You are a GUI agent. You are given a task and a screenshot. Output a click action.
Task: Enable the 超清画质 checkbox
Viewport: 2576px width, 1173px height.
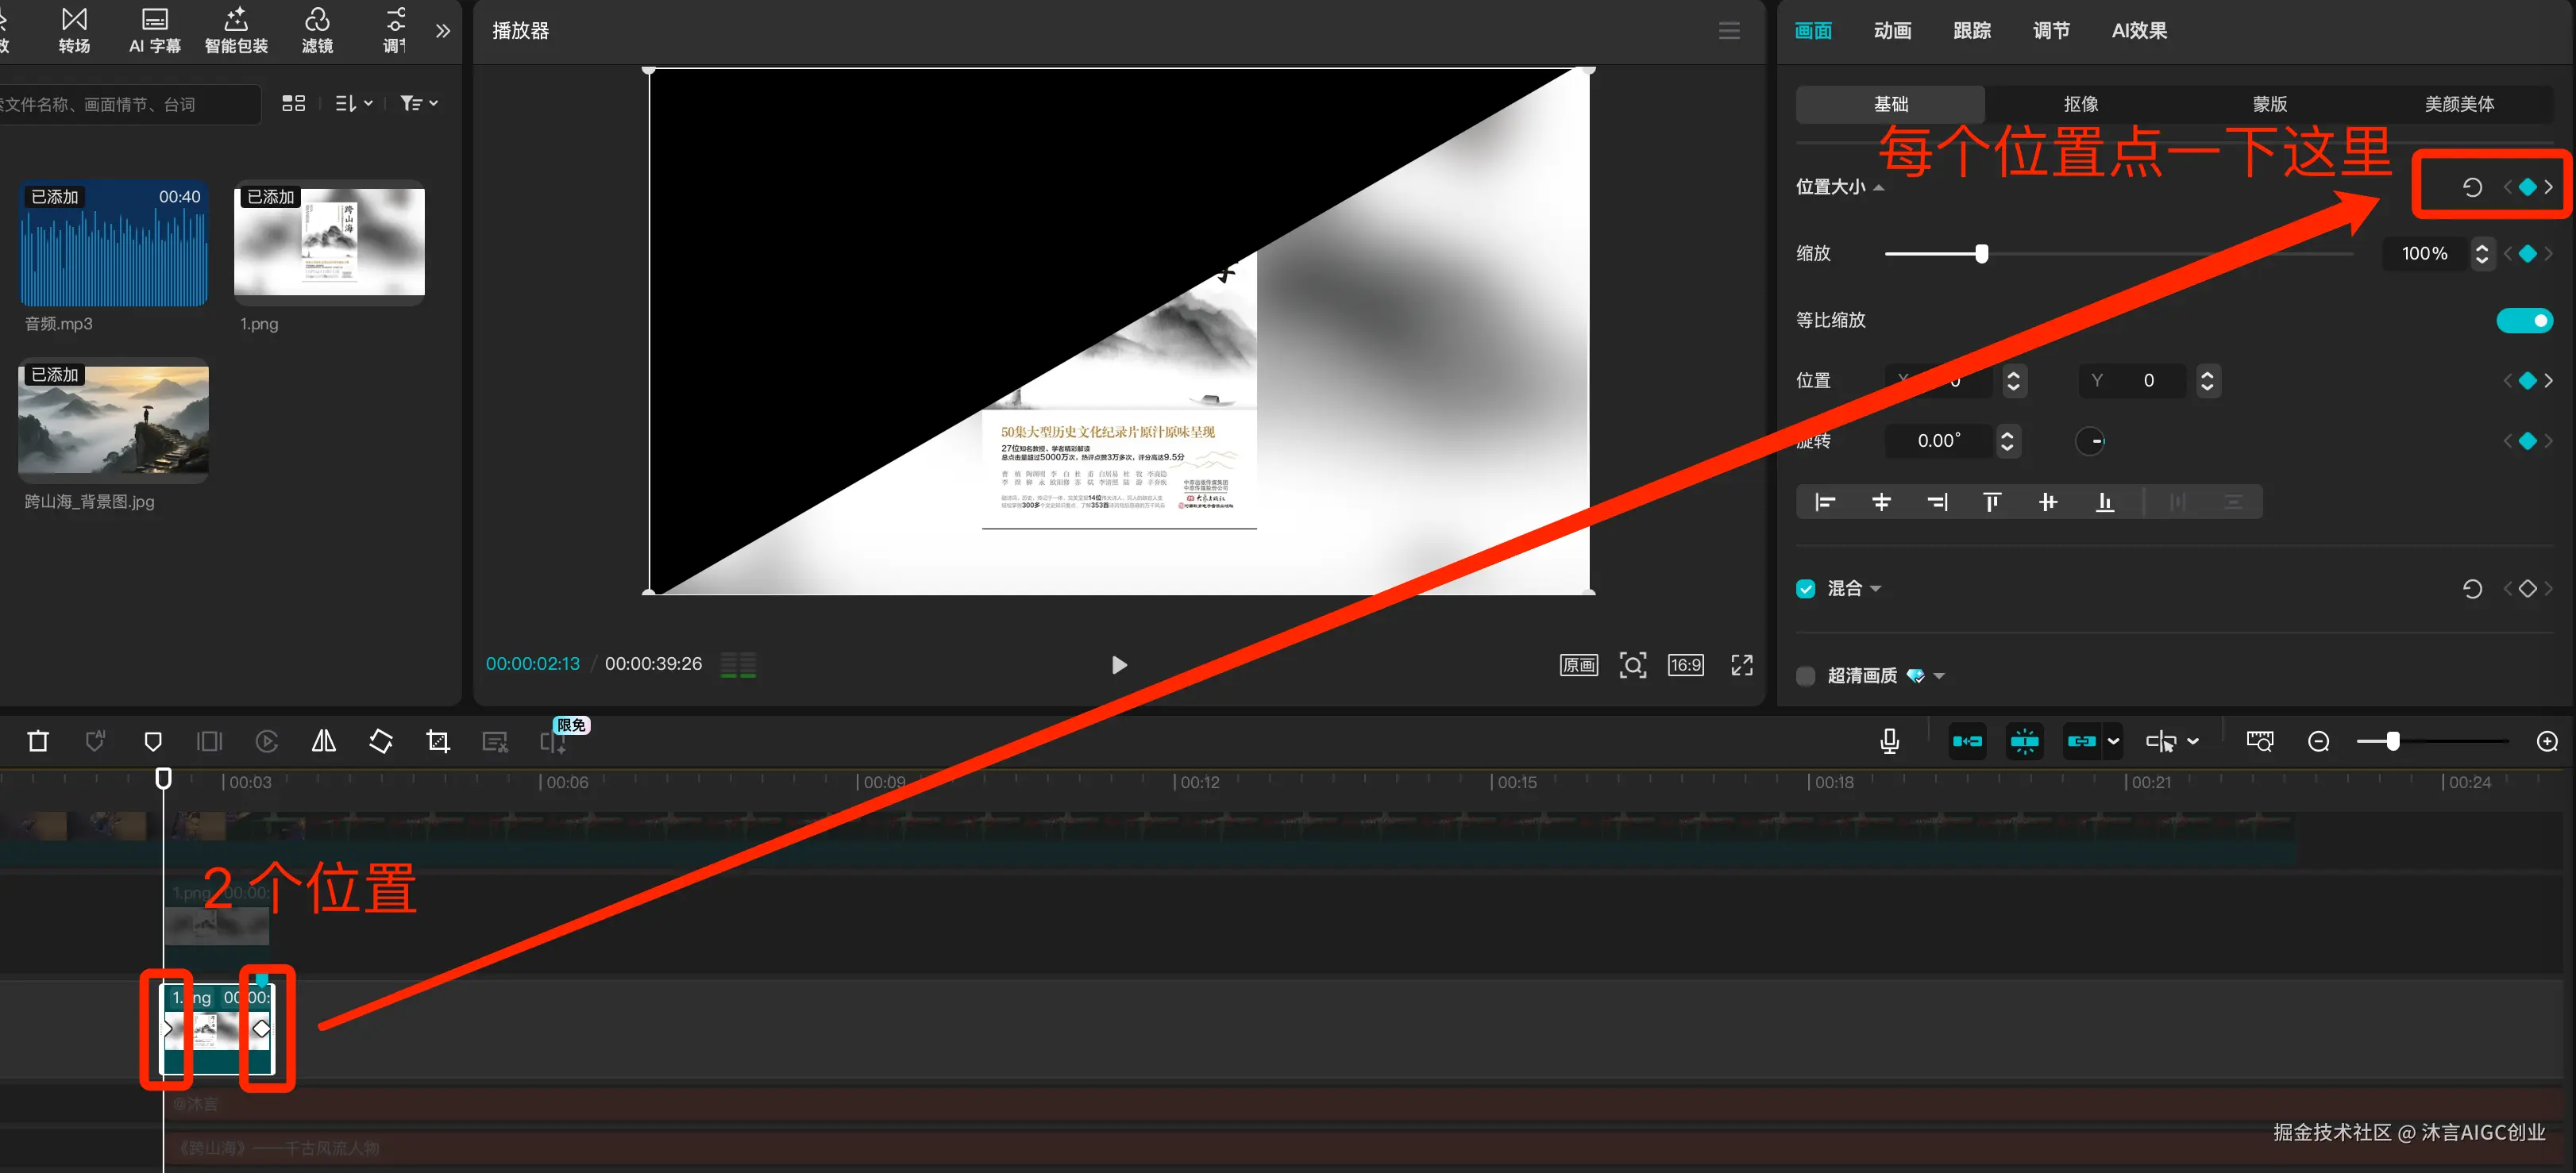point(1805,675)
